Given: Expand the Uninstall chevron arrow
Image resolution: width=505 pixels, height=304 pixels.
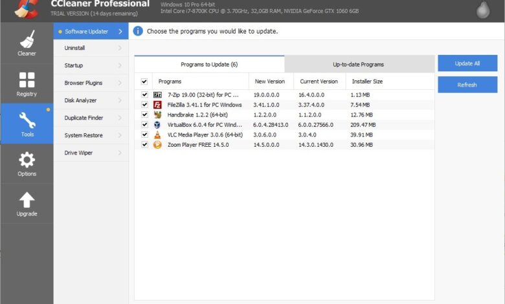Looking at the screenshot, I should tap(120, 48).
